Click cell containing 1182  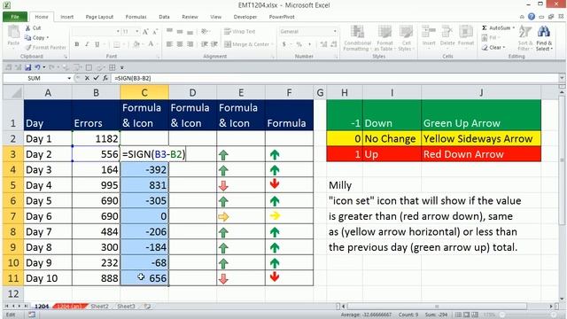point(96,138)
